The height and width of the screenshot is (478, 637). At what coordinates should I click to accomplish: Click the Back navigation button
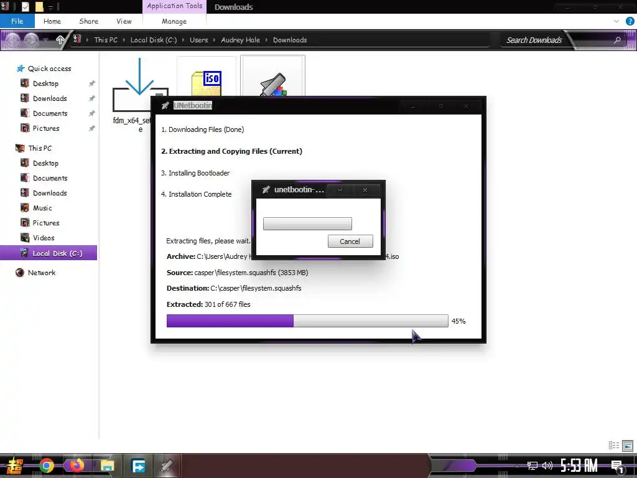click(12, 40)
